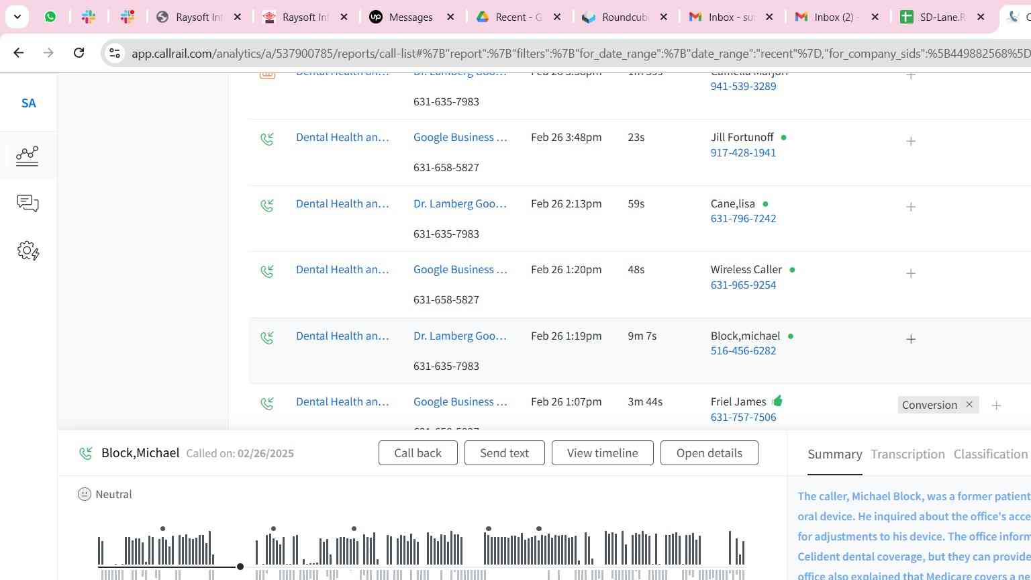Click phone number 631-757-7506
The height and width of the screenshot is (580, 1031).
point(743,417)
